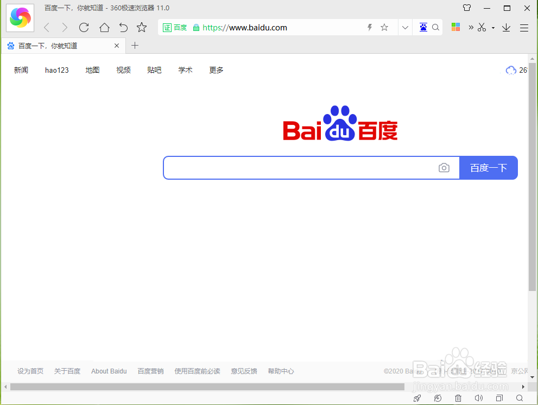Bookmark page with address bar star

[384, 28]
